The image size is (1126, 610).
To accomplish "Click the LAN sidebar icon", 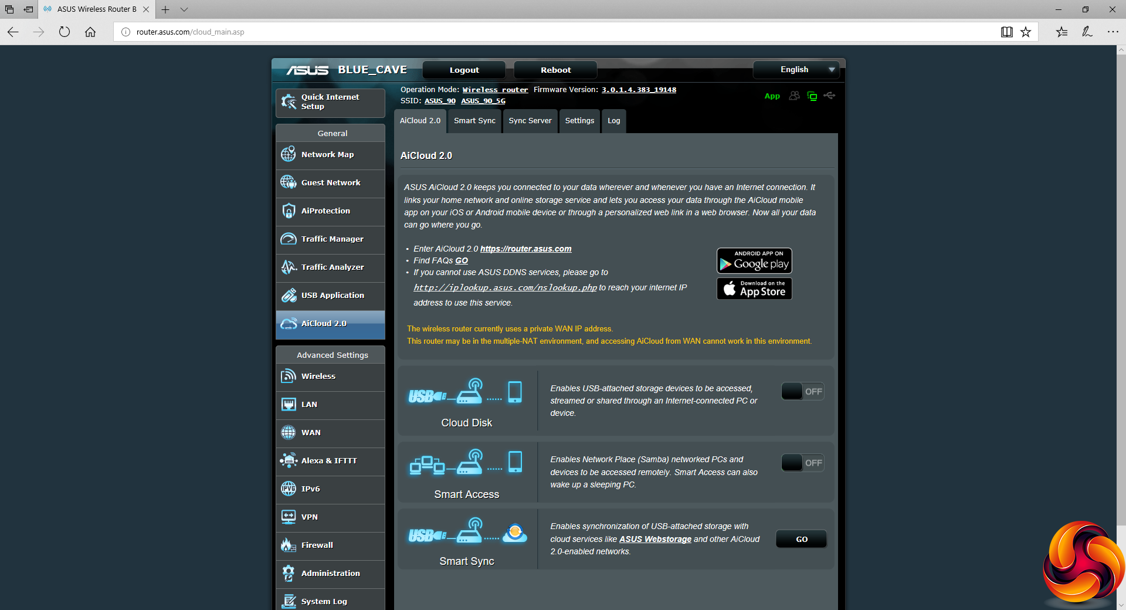I will click(289, 404).
